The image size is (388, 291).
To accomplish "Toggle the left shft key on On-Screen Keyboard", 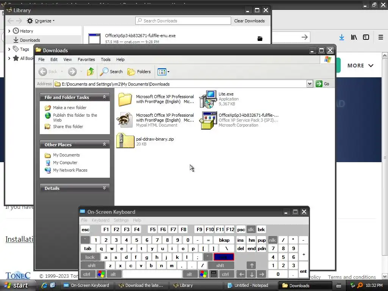I will pyautogui.click(x=92, y=266).
